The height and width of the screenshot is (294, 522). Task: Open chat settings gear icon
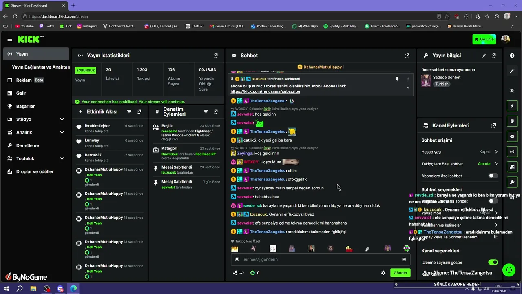pos(383,273)
